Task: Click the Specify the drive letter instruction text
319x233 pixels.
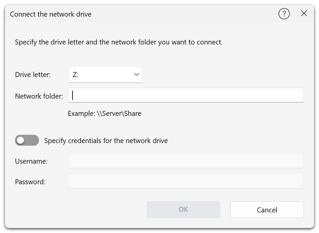Action: [x=119, y=42]
